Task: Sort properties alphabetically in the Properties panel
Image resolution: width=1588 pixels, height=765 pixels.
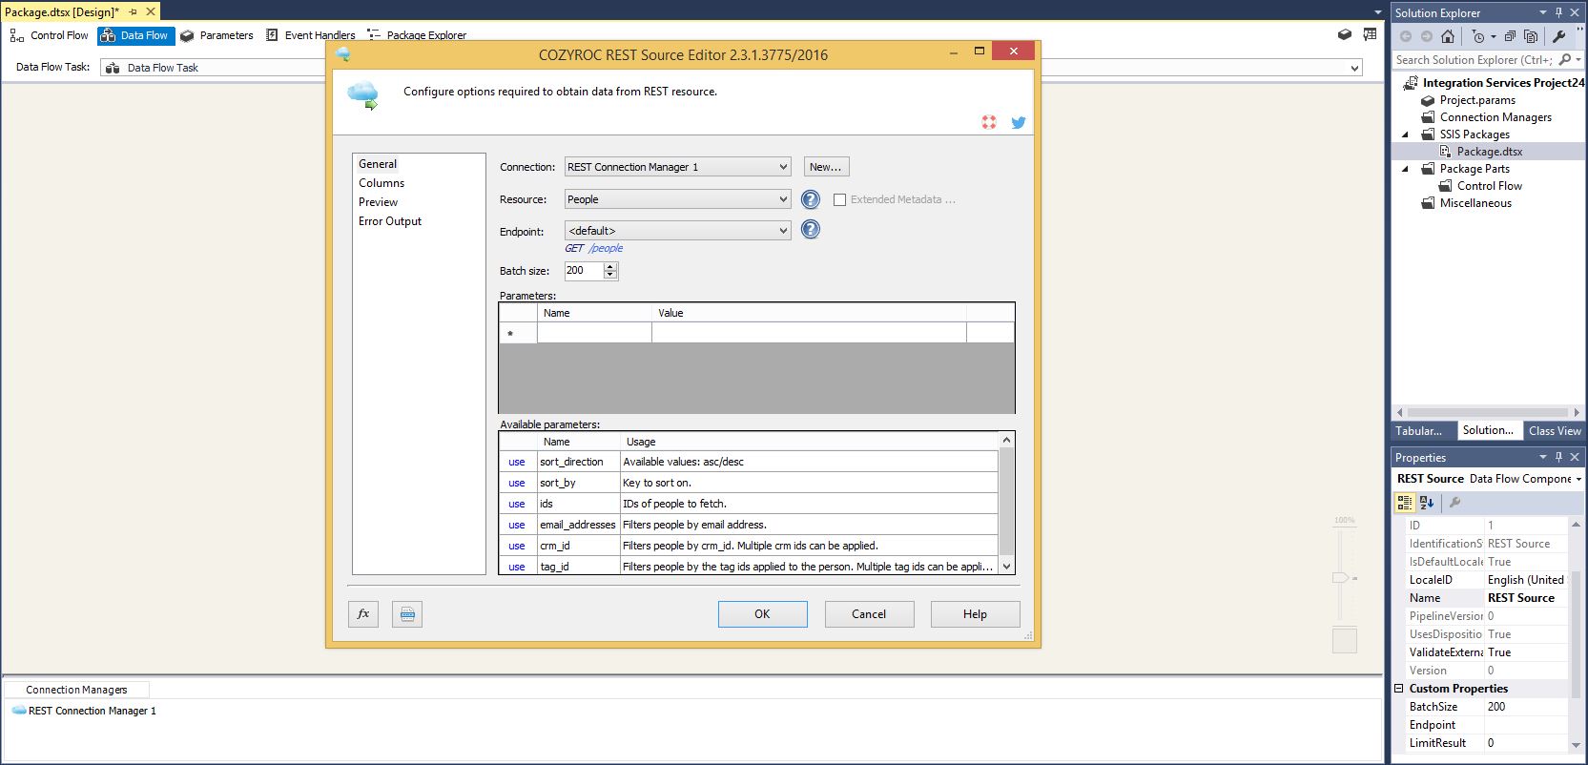Action: (x=1428, y=503)
